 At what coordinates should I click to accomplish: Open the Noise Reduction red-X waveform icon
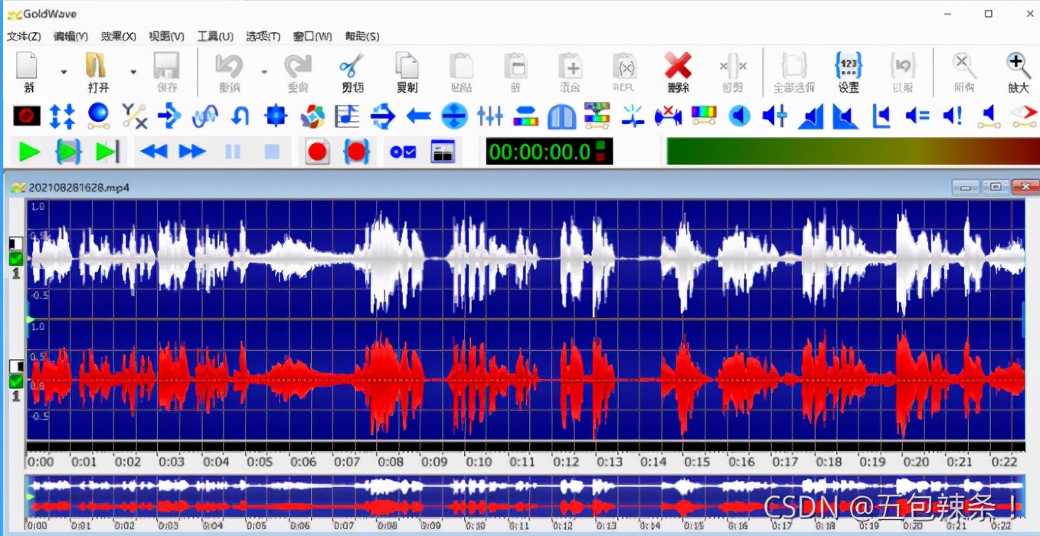pyautogui.click(x=668, y=116)
